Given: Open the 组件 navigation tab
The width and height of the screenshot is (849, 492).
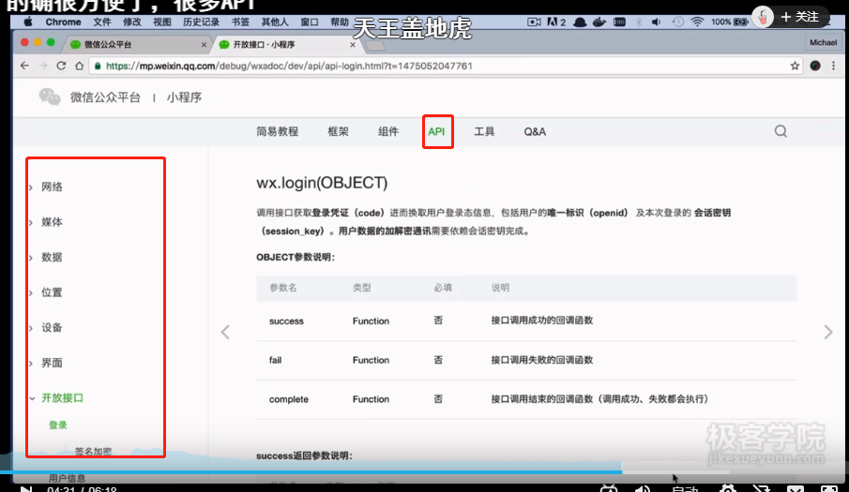Looking at the screenshot, I should pyautogui.click(x=388, y=131).
